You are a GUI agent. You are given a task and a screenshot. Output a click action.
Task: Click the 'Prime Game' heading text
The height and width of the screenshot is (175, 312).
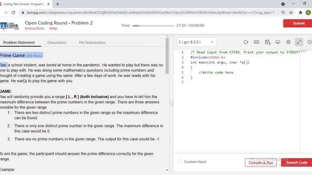click(12, 55)
